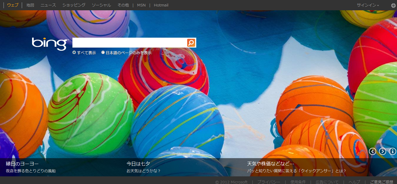Screen dimensions: 397x184
Task: Open the ニュース section
Action: click(48, 5)
